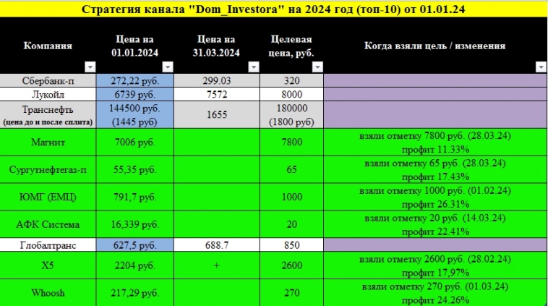Image resolution: width=548 pixels, height=306 pixels.
Task: Select the 7800 target price cell
Action: tap(291, 142)
